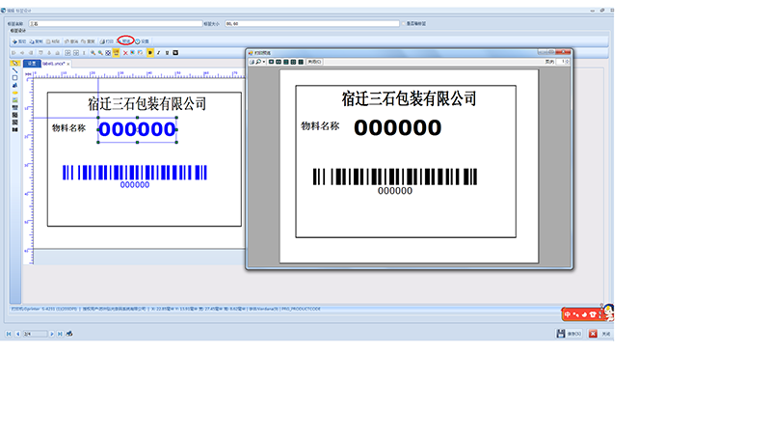Select the company title text on canvas
Viewport: 771px width, 434px height.
coord(147,104)
